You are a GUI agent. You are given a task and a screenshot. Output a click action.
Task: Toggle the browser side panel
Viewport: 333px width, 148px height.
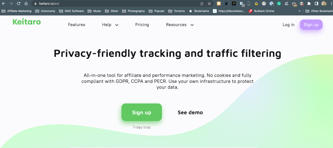316,4
